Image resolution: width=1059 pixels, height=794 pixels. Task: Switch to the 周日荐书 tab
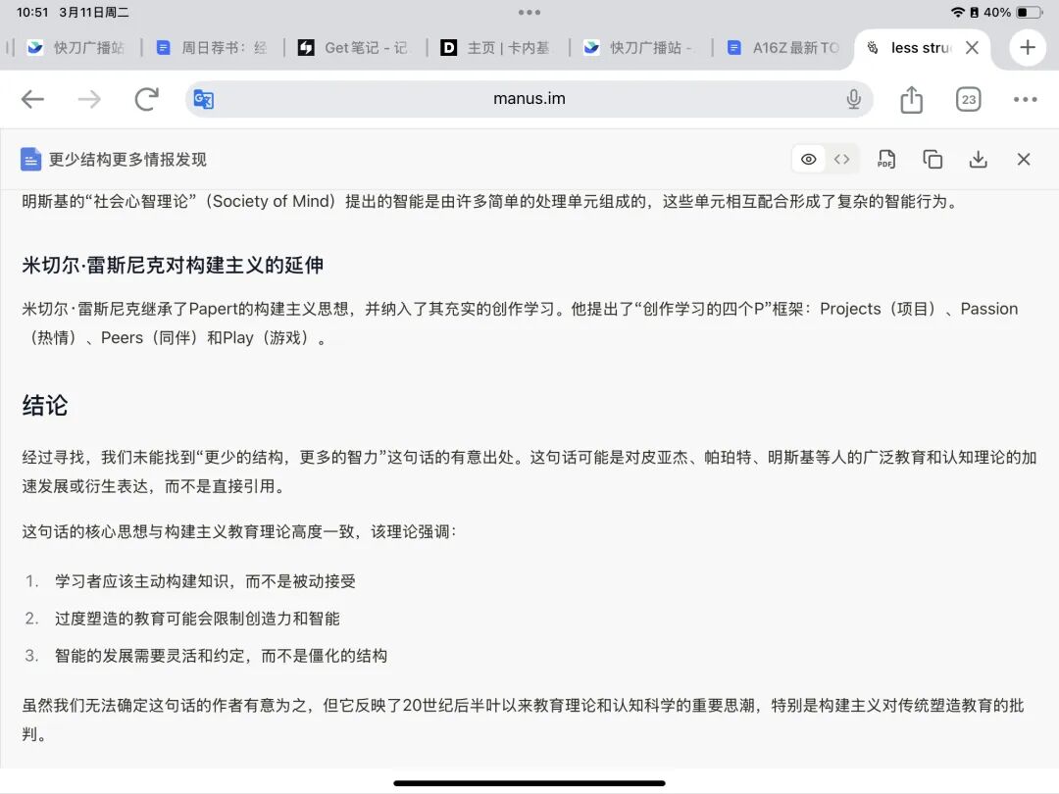(x=212, y=47)
